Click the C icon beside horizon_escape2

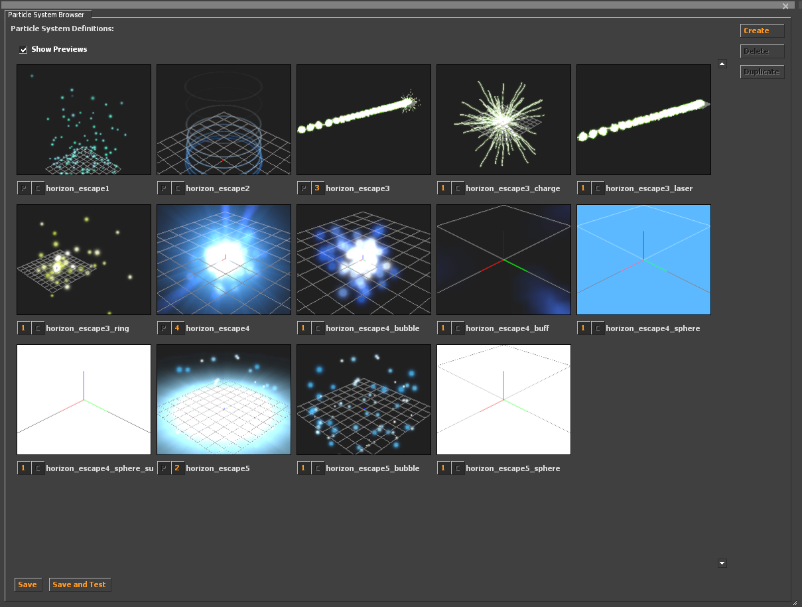[178, 188]
